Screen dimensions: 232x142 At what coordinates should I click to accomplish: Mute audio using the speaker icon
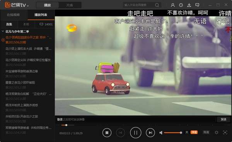tap(161, 133)
